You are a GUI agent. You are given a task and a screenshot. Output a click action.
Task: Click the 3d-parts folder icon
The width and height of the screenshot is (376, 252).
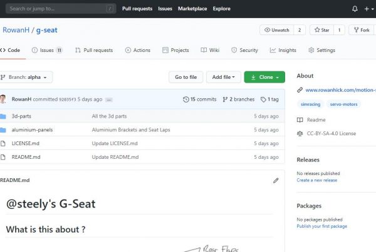[x=3, y=116]
